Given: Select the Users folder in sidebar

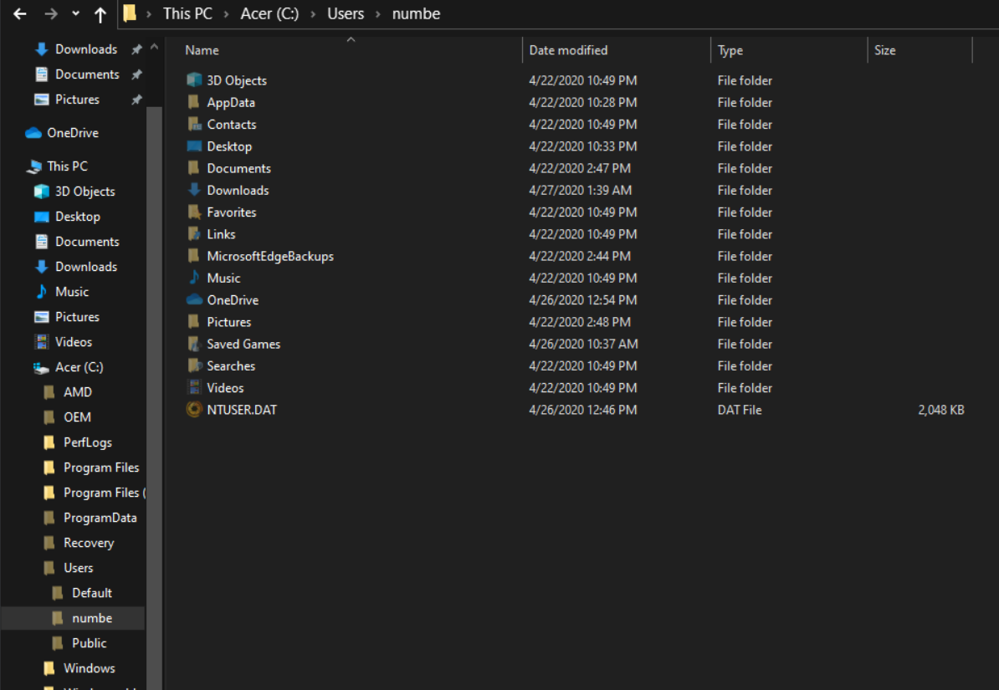Looking at the screenshot, I should [78, 568].
